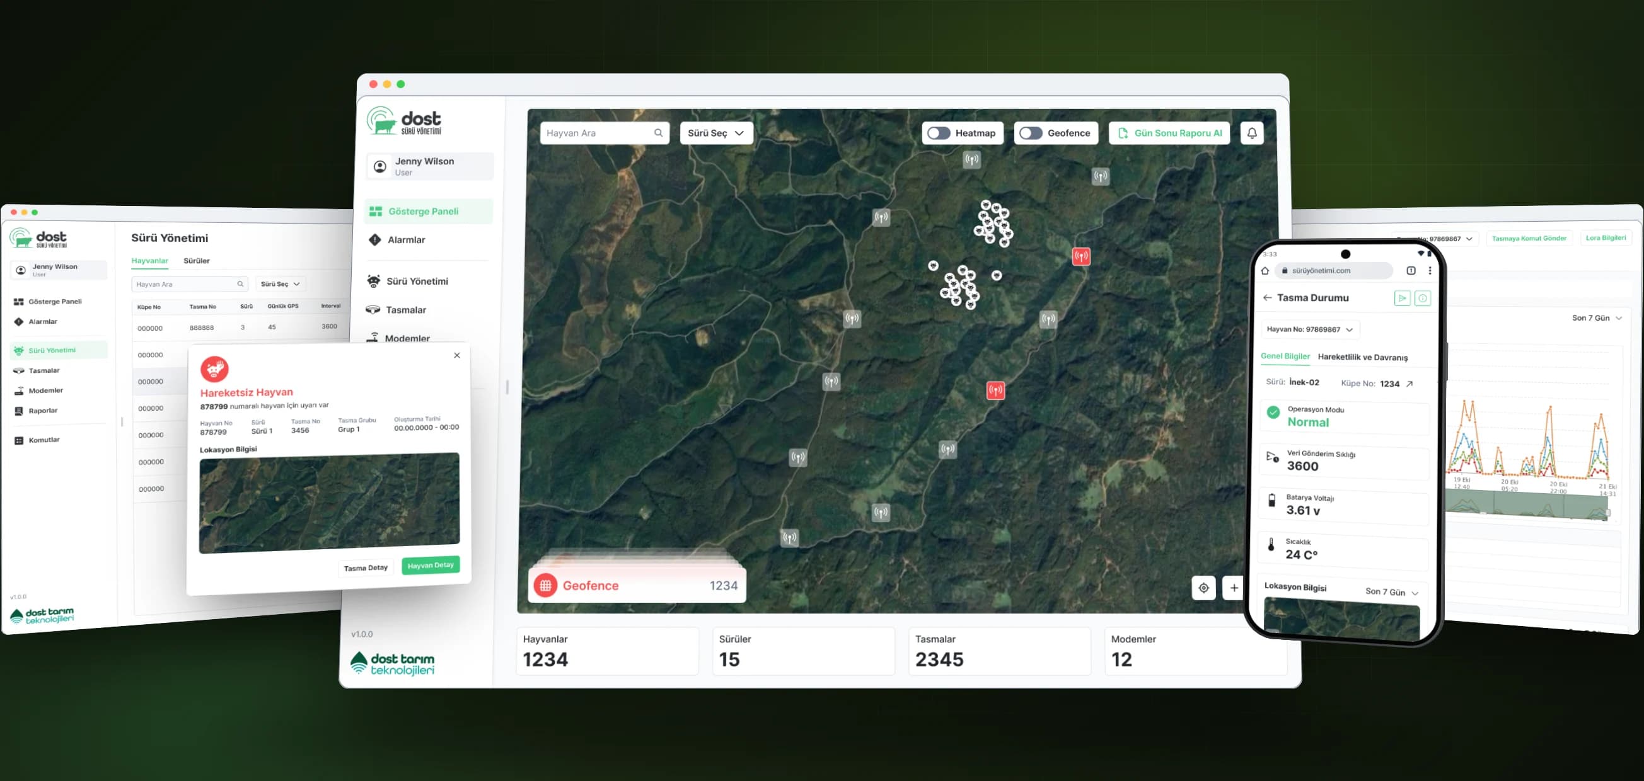Go back with arrow on phone Tasma Durumu
1644x781 pixels.
coord(1268,298)
